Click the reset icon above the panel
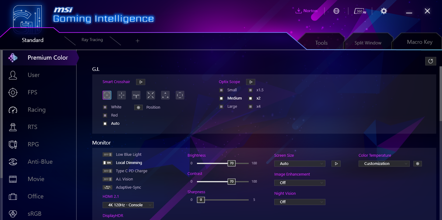The width and height of the screenshot is (442, 220). (430, 61)
